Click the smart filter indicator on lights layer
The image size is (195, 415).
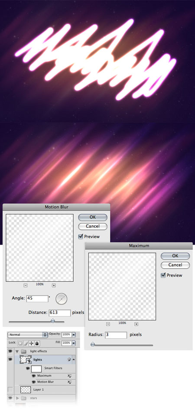pyautogui.click(x=69, y=359)
